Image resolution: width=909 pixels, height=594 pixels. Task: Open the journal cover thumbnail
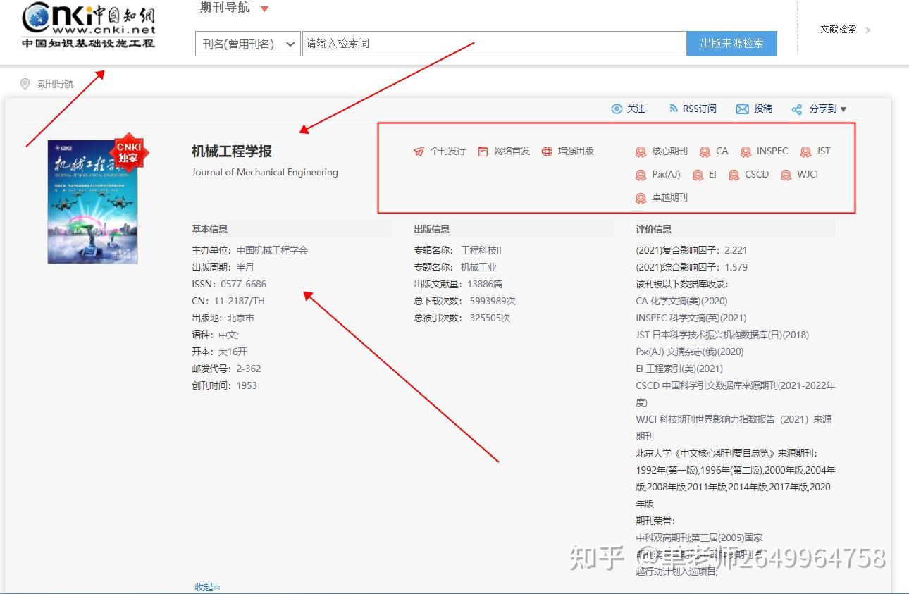pos(92,202)
